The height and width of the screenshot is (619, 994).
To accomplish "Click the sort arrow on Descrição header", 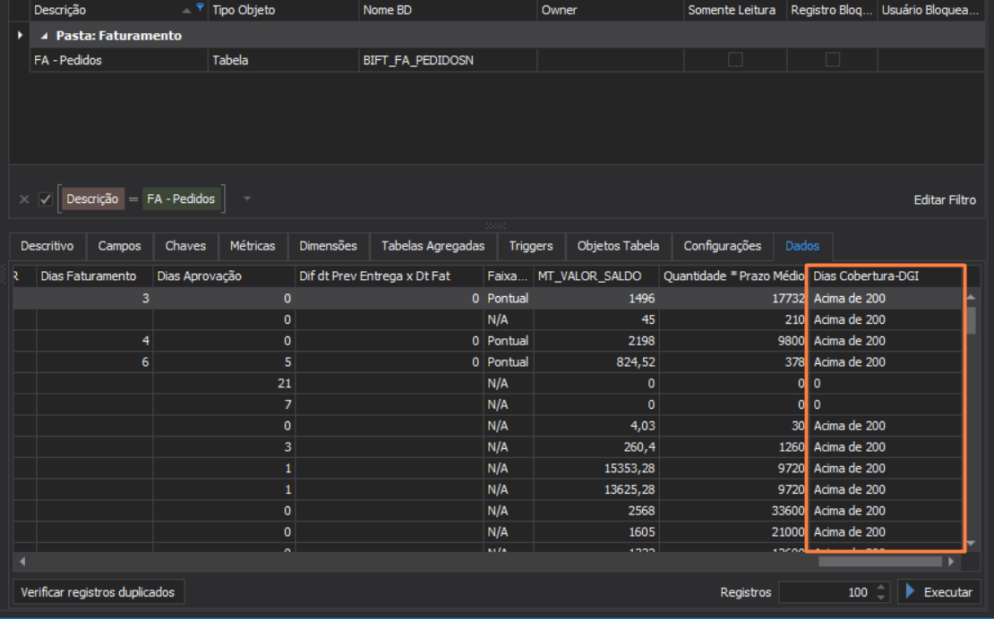I will click(185, 10).
